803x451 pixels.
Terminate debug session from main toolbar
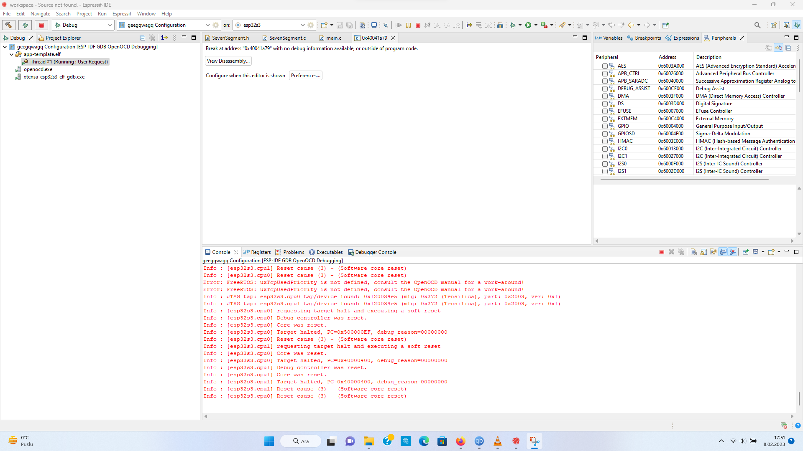click(x=418, y=25)
